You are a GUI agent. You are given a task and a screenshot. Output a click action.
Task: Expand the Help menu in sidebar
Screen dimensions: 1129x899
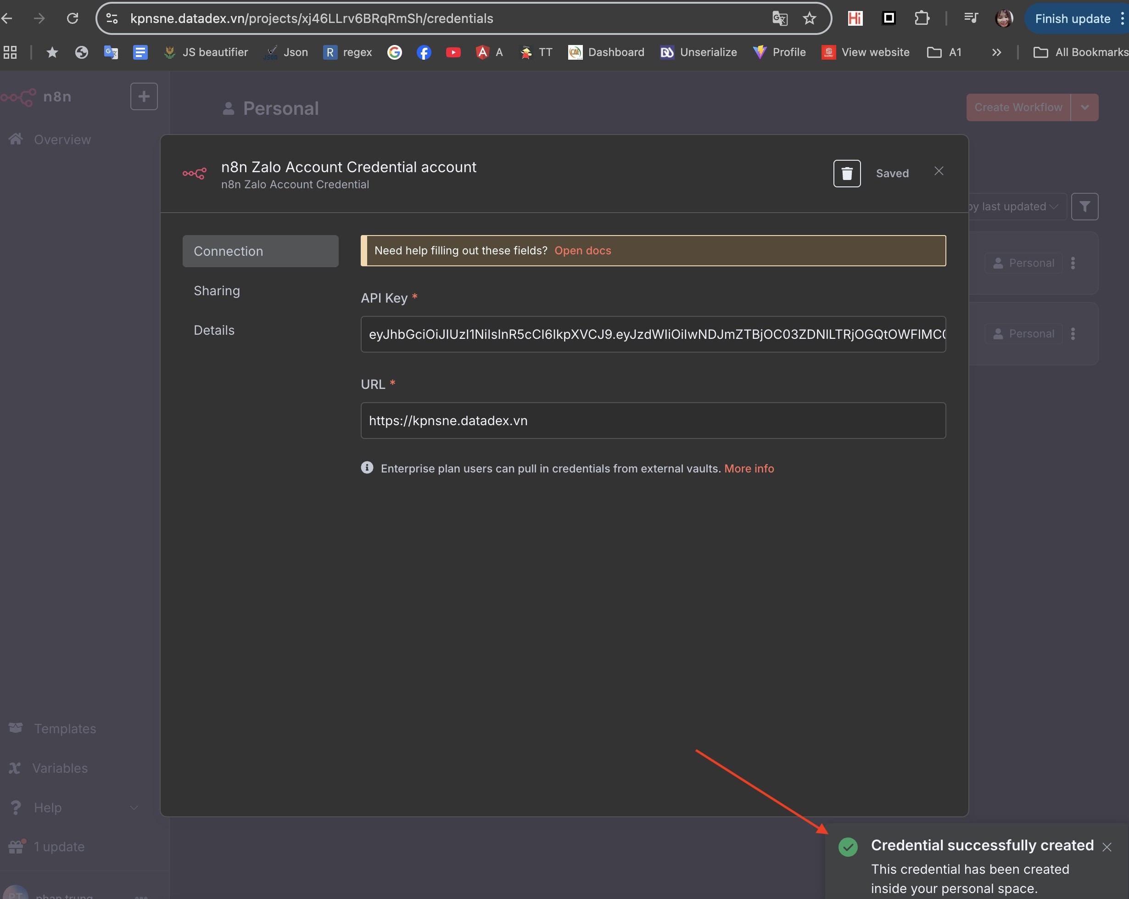73,808
